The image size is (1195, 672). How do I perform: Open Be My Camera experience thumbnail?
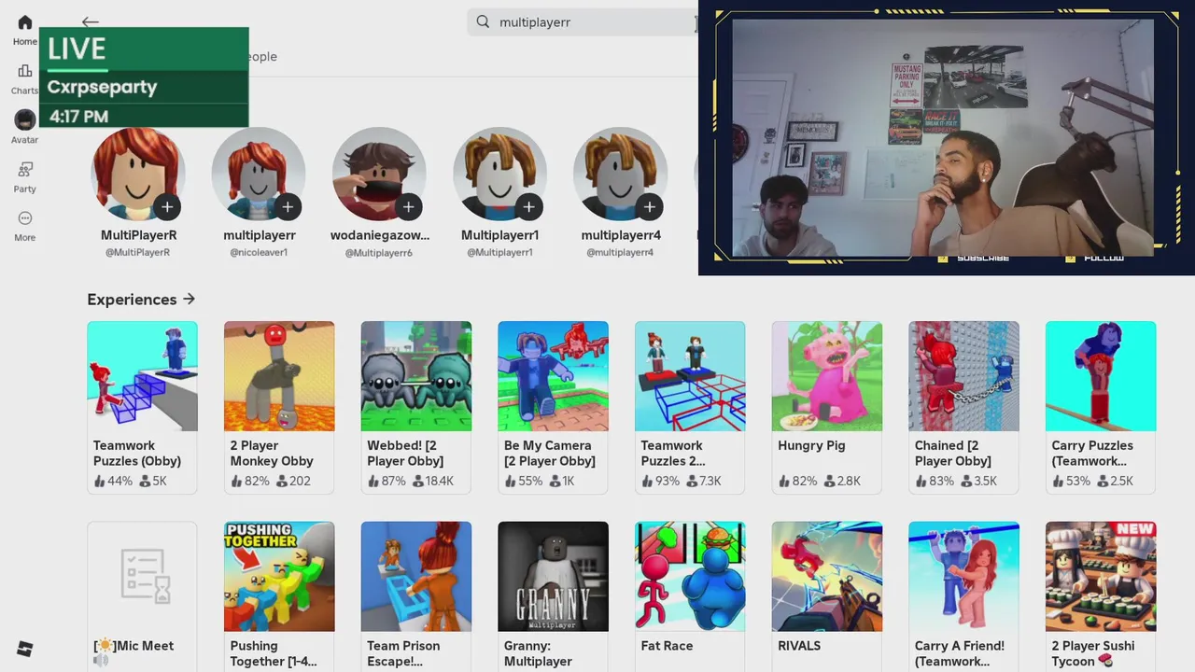pyautogui.click(x=553, y=376)
